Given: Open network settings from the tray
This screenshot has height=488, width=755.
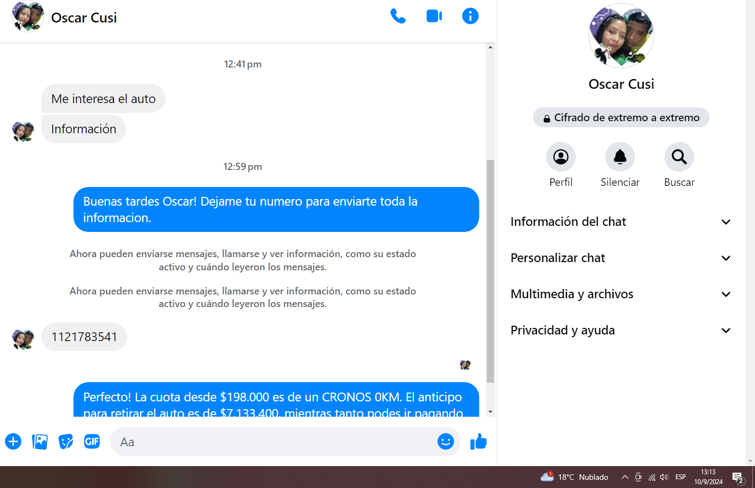Looking at the screenshot, I should coord(651,477).
